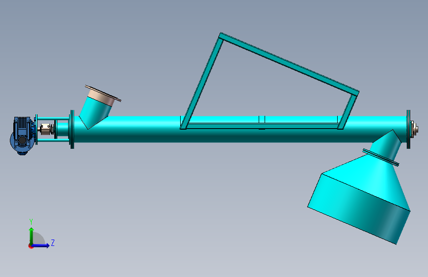The image size is (428, 277).
Task: Click the blue Z axis of the coordinate triad
Action: point(40,245)
